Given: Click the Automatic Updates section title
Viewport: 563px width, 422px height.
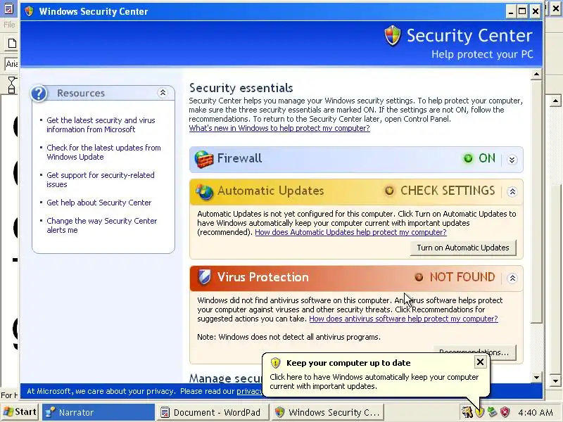Looking at the screenshot, I should click(x=270, y=191).
